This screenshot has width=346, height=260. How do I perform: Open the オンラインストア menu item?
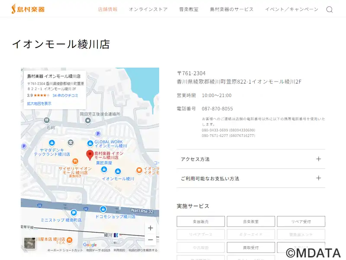[x=148, y=9]
